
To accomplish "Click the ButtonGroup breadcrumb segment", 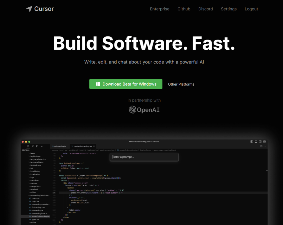I will [145, 150].
